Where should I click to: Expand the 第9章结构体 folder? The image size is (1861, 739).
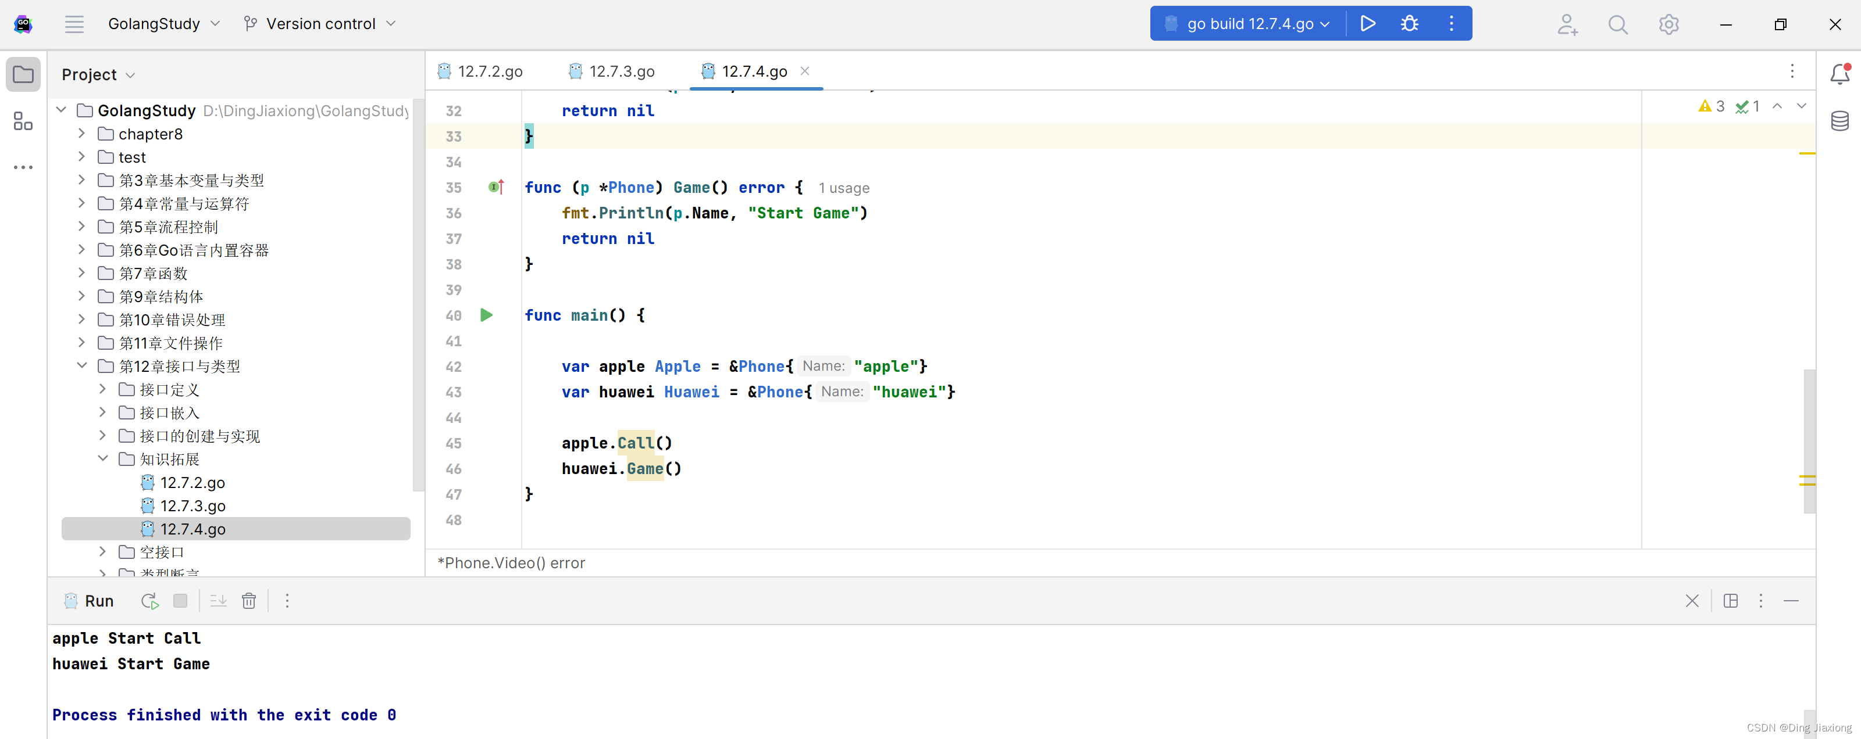pyautogui.click(x=81, y=296)
